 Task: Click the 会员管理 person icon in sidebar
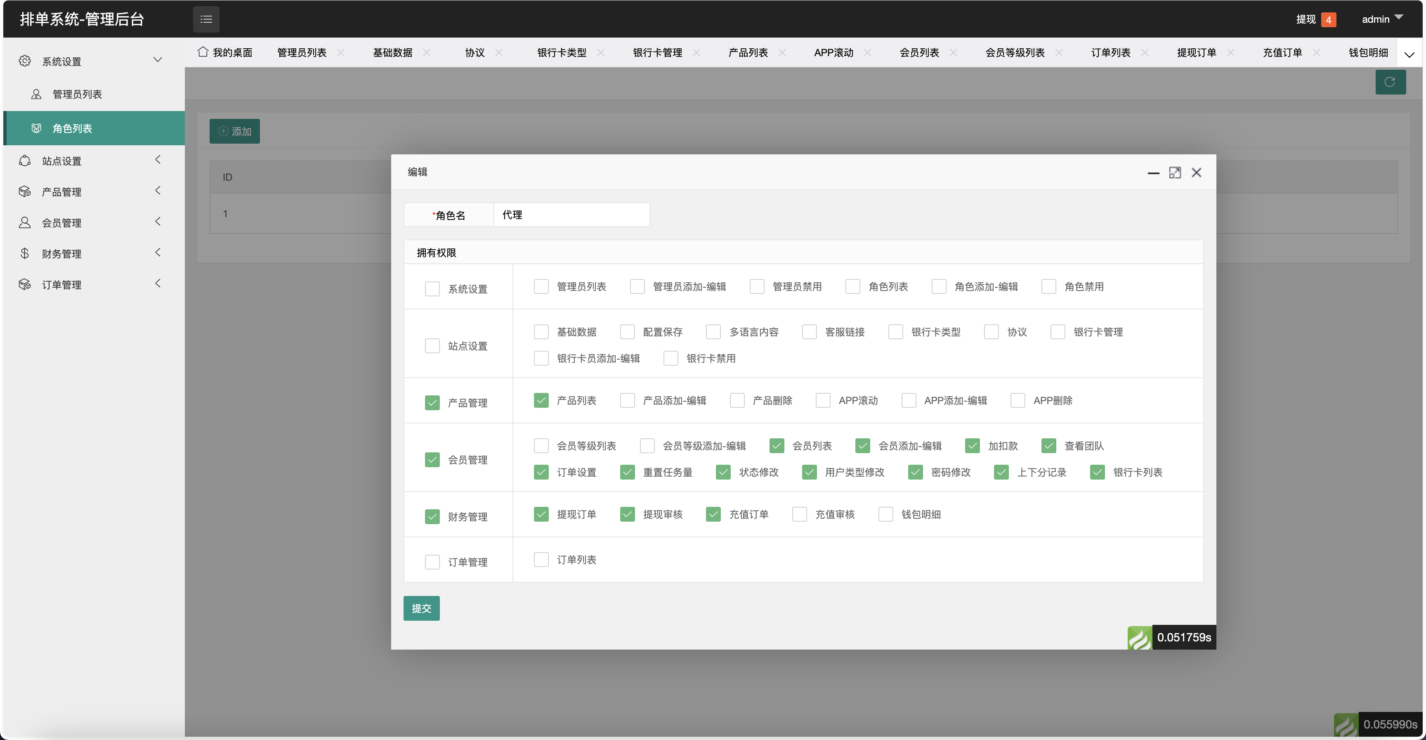click(x=25, y=223)
